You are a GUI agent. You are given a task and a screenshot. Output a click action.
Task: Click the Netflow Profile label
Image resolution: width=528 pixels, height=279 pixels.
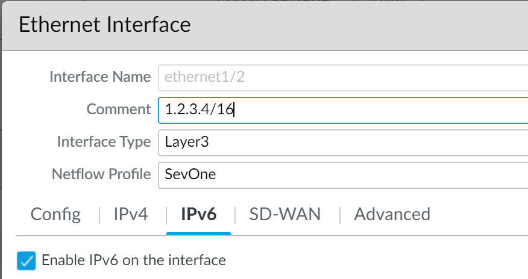tap(101, 174)
